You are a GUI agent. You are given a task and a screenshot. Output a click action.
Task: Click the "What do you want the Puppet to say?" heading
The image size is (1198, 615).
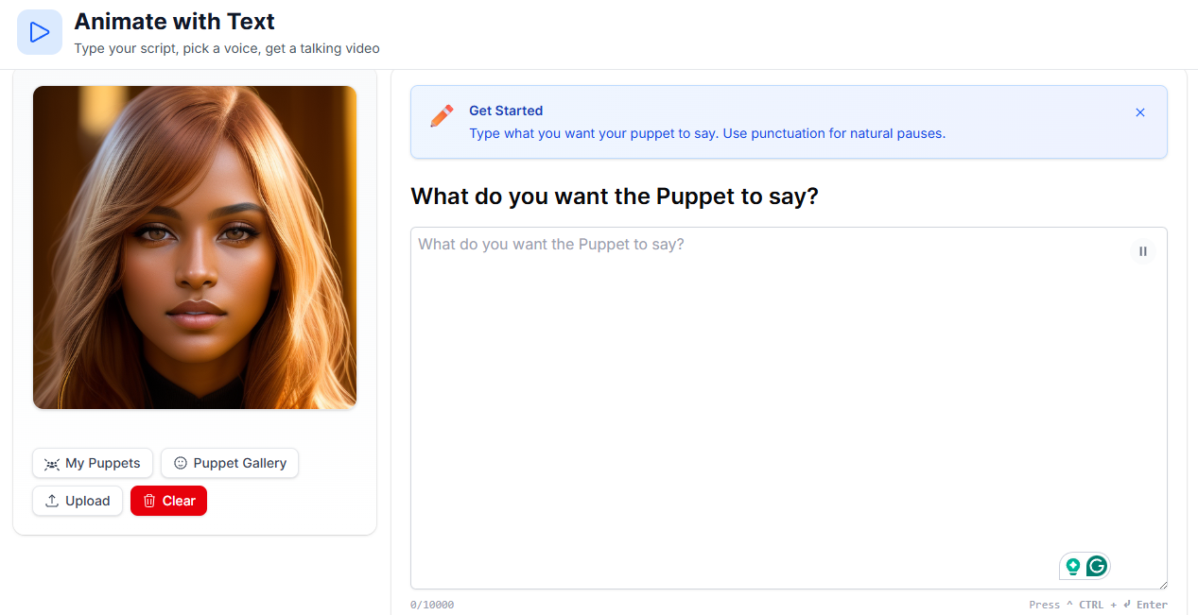pyautogui.click(x=614, y=196)
